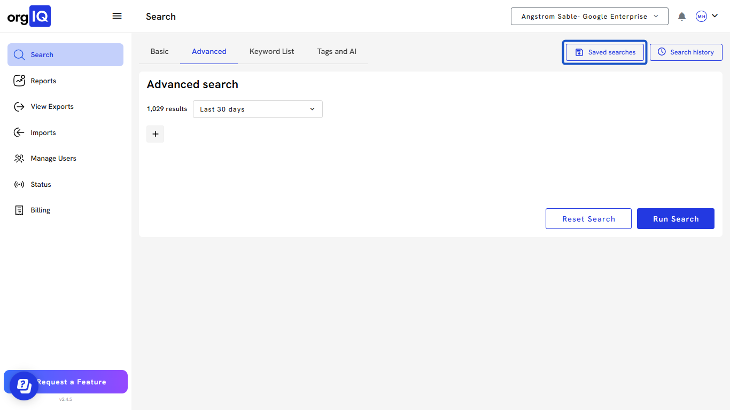Click the orgIQ logo
Viewport: 730px width, 410px height.
29,17
